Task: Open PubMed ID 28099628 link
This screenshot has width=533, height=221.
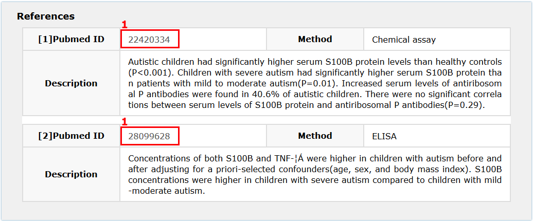Action: pos(150,136)
